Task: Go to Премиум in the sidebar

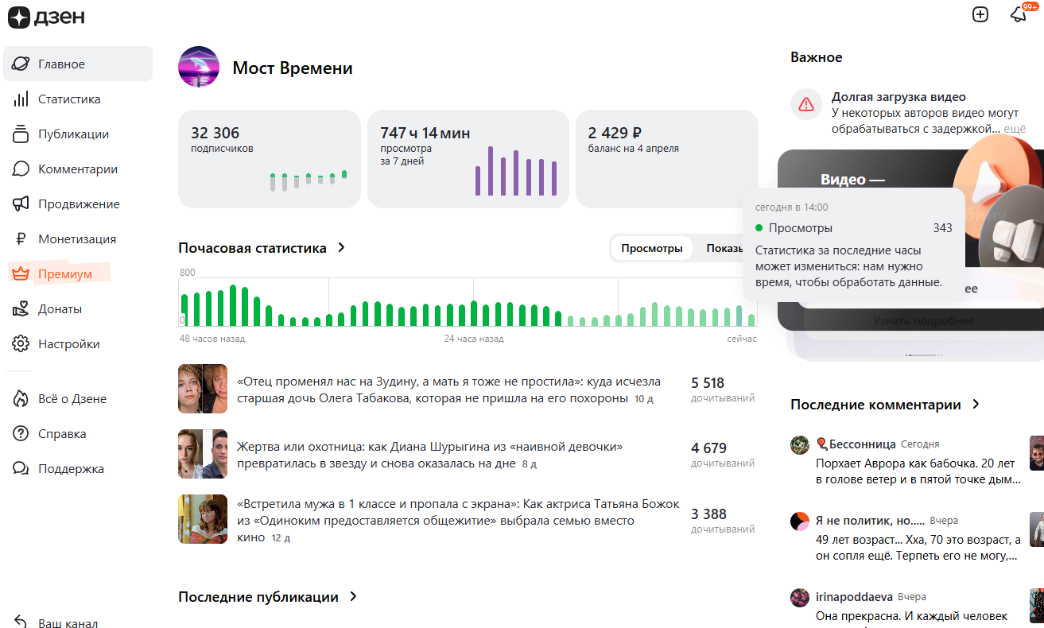Action: 65,274
